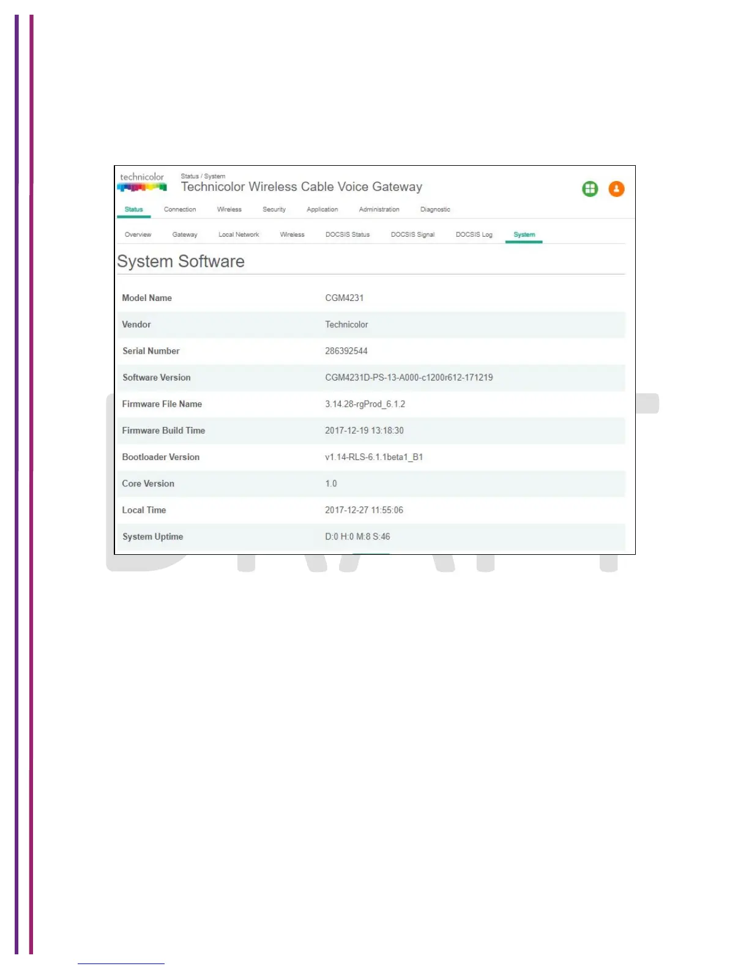This screenshot has height=969, width=749.
Task: Switch to DOCSIS Status sub-tab
Action: click(x=348, y=234)
